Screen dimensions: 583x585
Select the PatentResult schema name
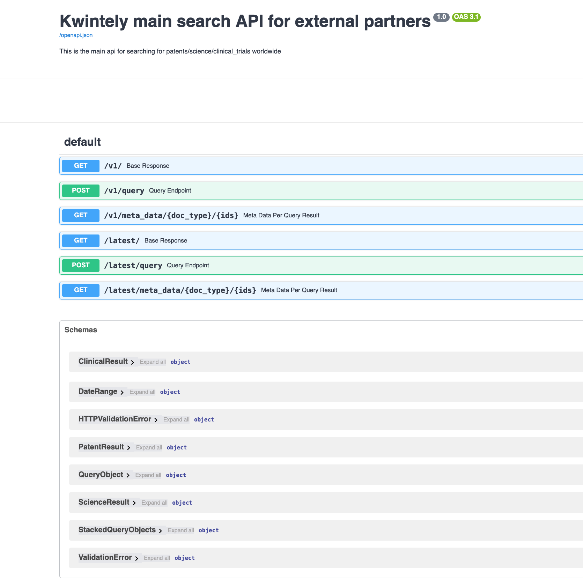pos(101,447)
